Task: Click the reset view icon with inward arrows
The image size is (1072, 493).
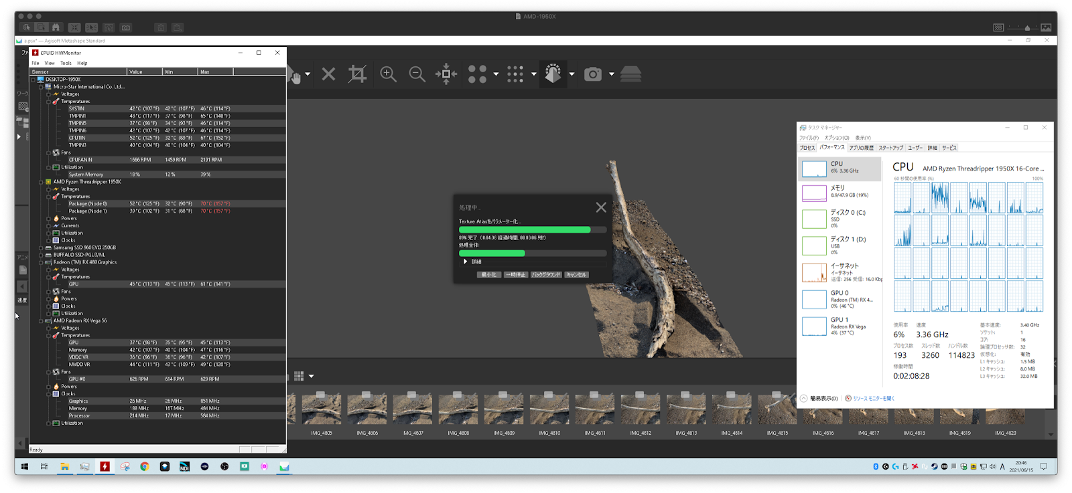Action: coord(446,74)
